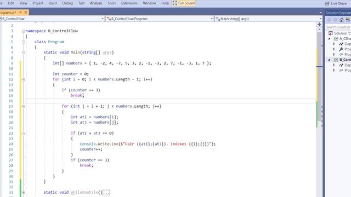Click the collapsed WhileDoWhile ellipsis box

[106, 193]
